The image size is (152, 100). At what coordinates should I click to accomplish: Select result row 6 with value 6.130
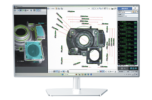click(x=128, y=43)
